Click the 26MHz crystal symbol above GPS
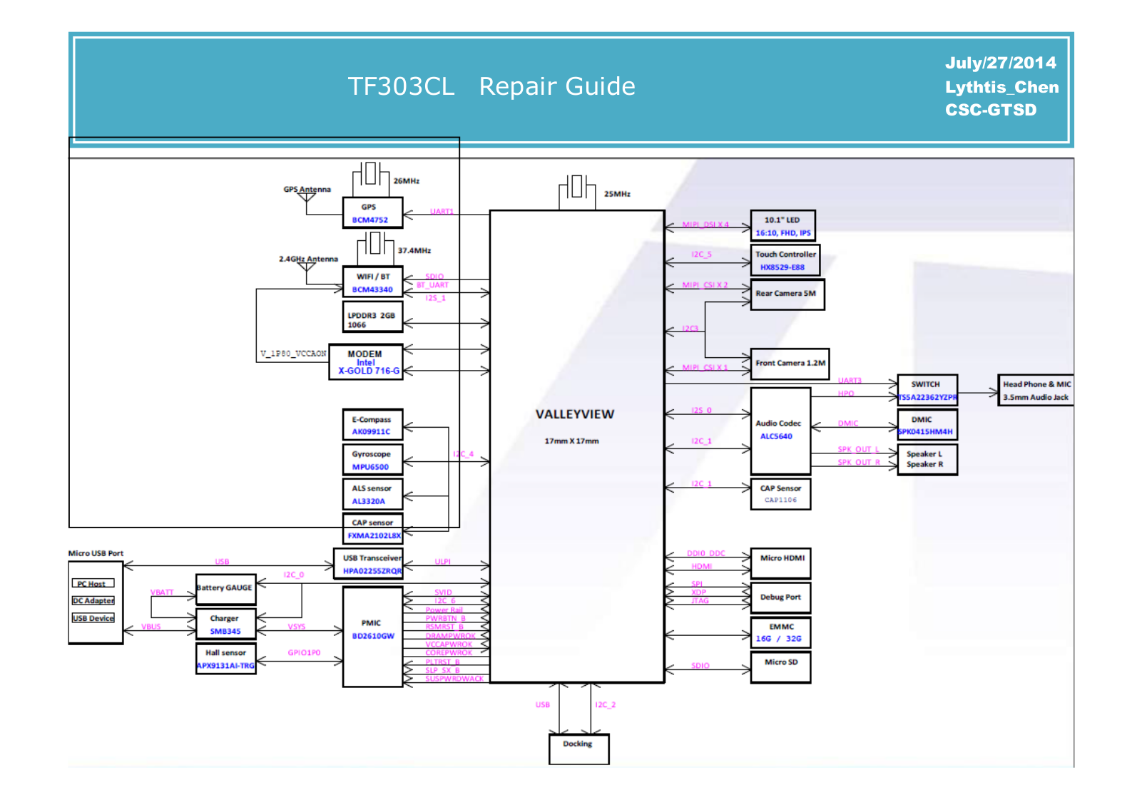 (371, 175)
